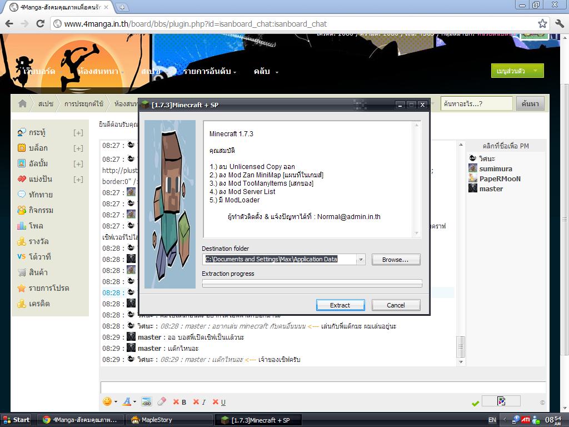The image size is (569, 427).
Task: Open รางวัล in the sidebar
Action: (38, 242)
